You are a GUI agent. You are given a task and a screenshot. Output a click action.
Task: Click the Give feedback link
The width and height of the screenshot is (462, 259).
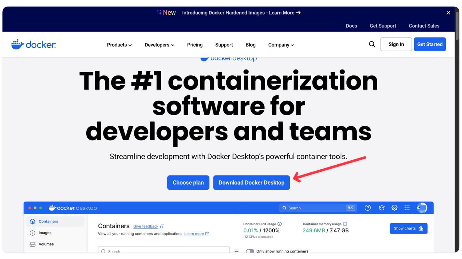[146, 226]
